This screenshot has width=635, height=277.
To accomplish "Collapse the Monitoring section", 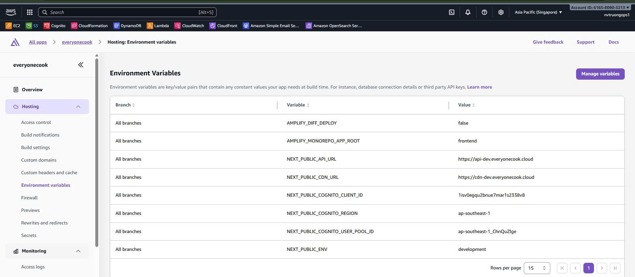I will click(78, 251).
